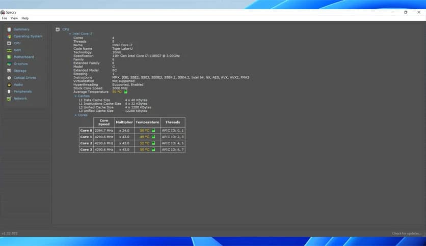Restore down the Speccy window

[x=406, y=12]
